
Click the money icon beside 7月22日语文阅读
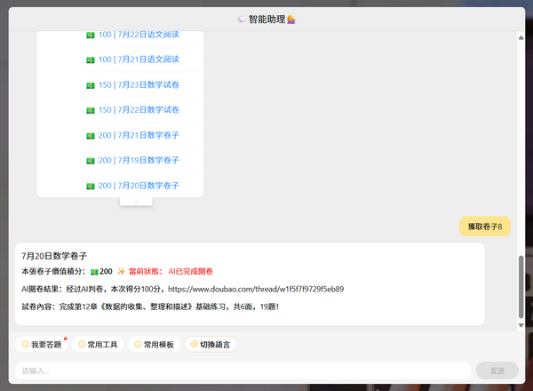click(x=91, y=35)
